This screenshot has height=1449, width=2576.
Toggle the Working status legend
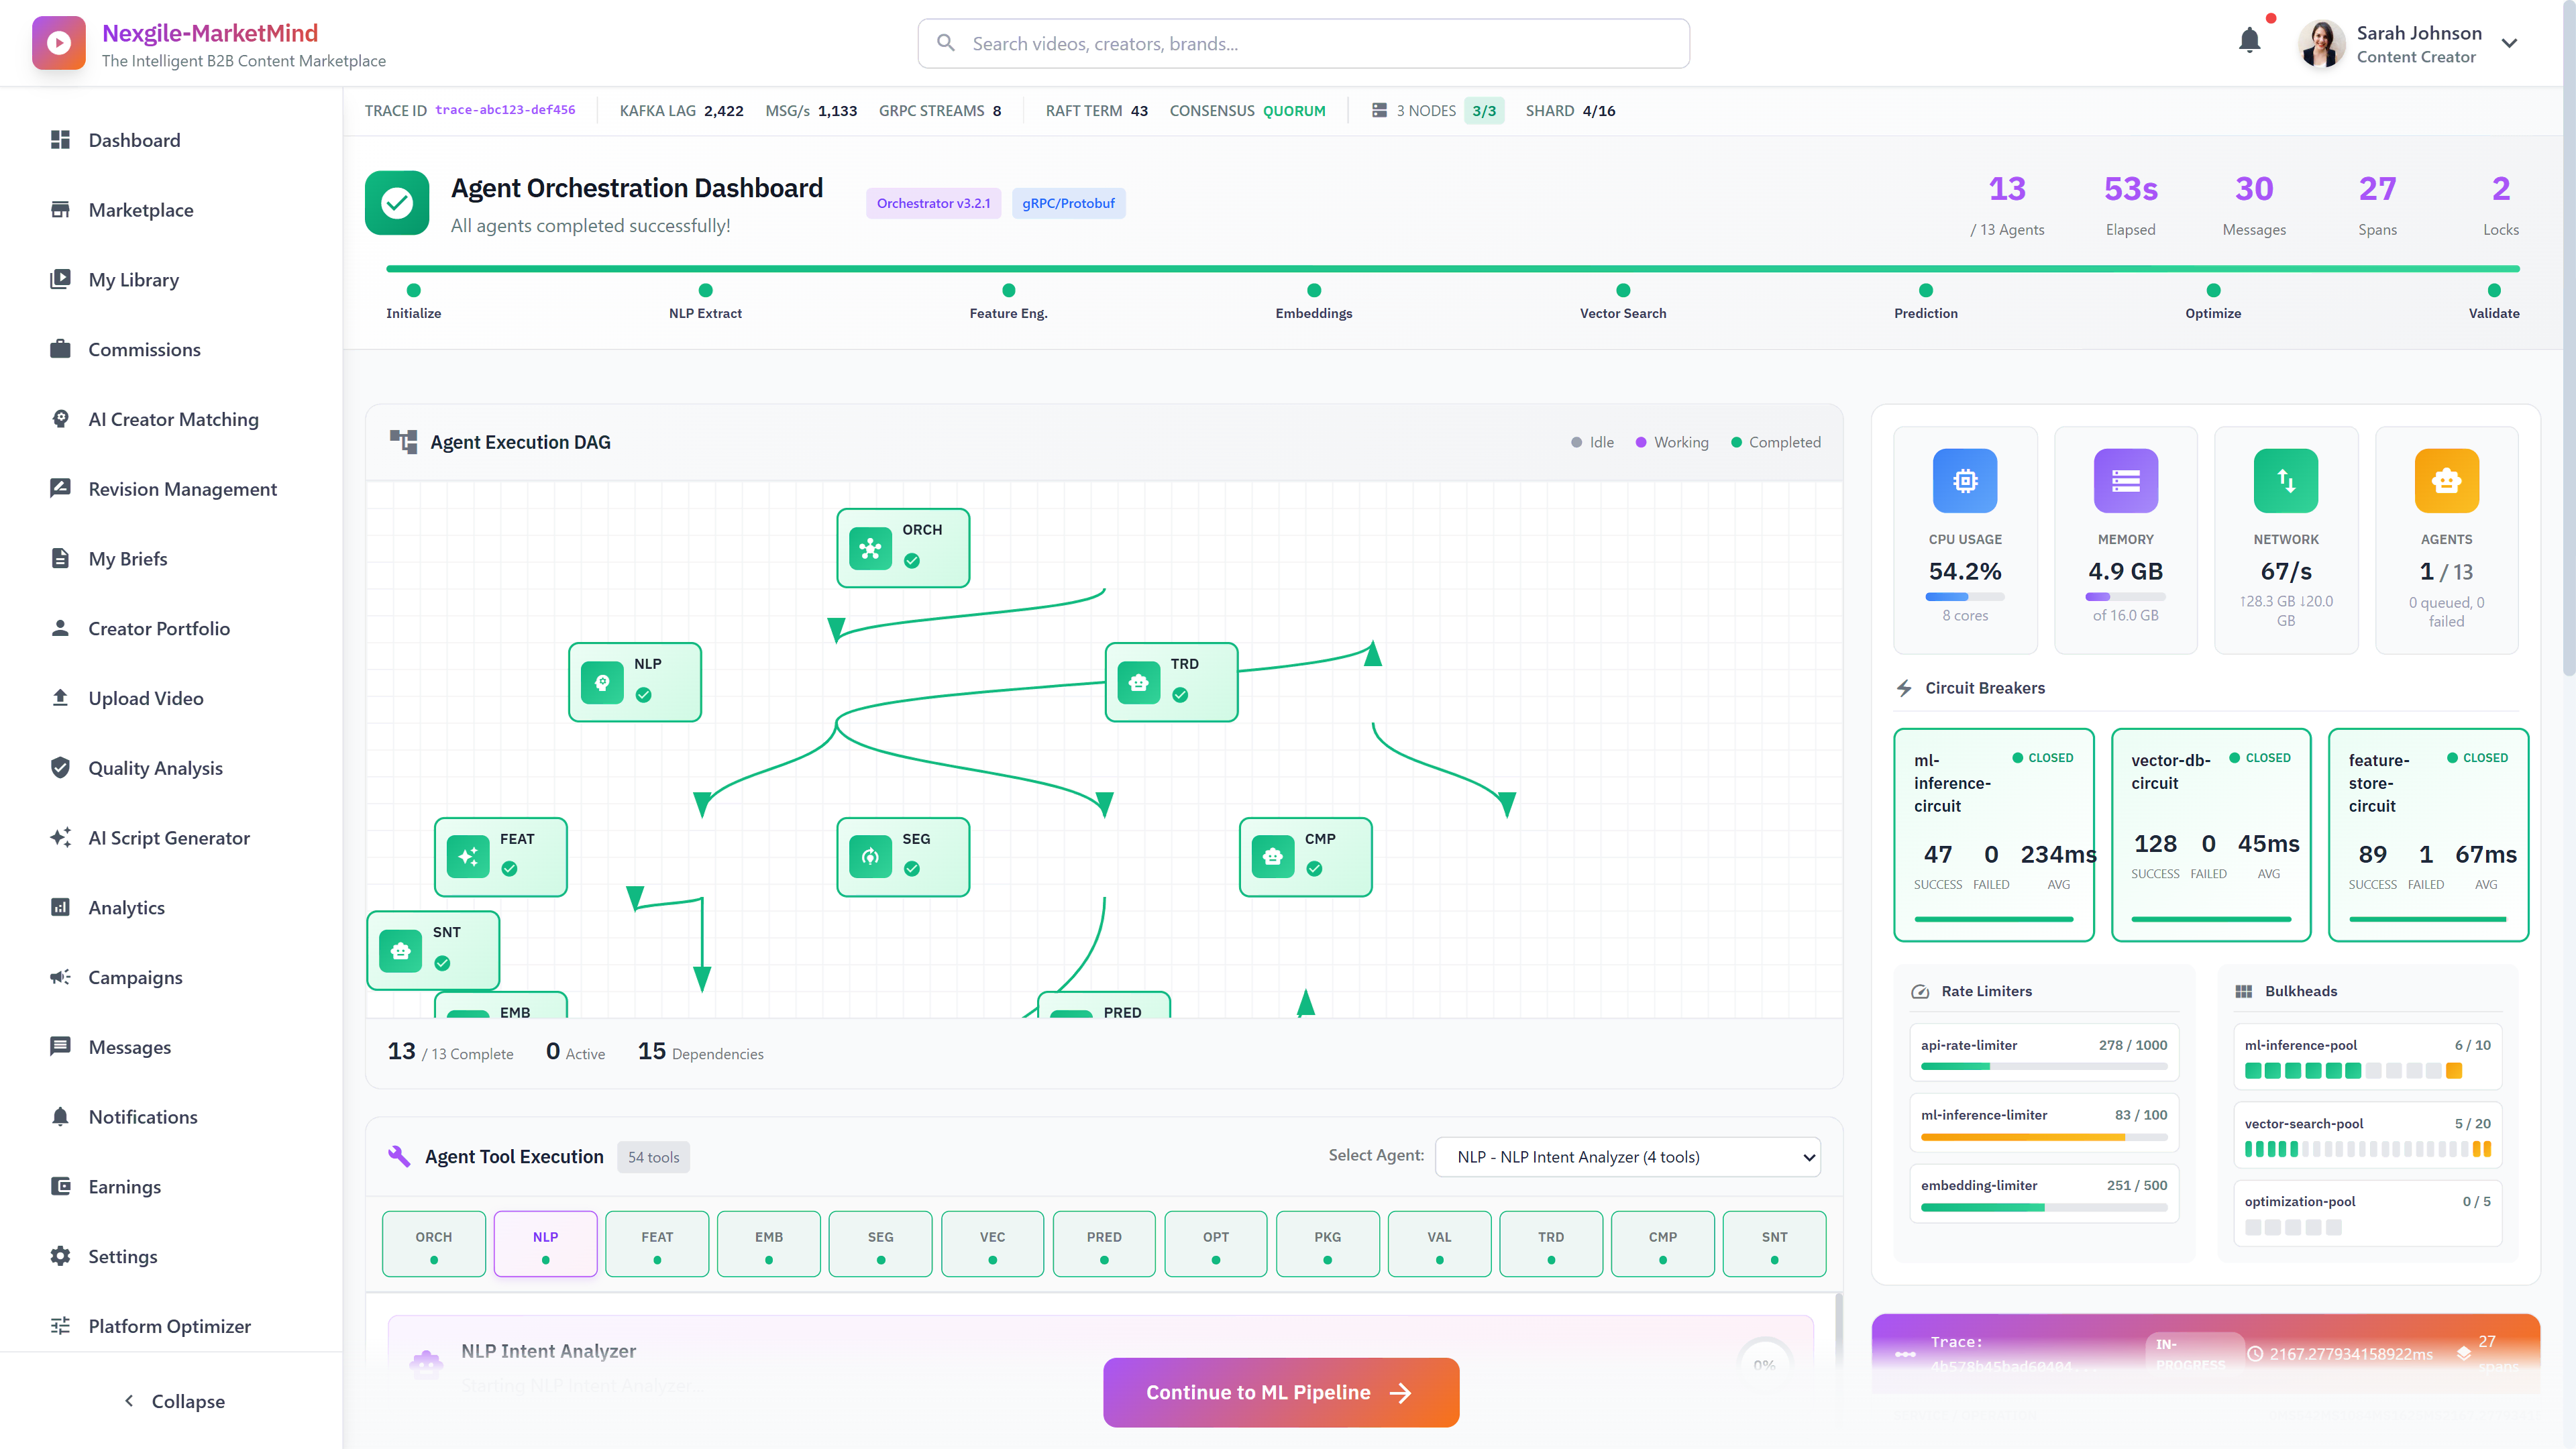pos(1671,442)
